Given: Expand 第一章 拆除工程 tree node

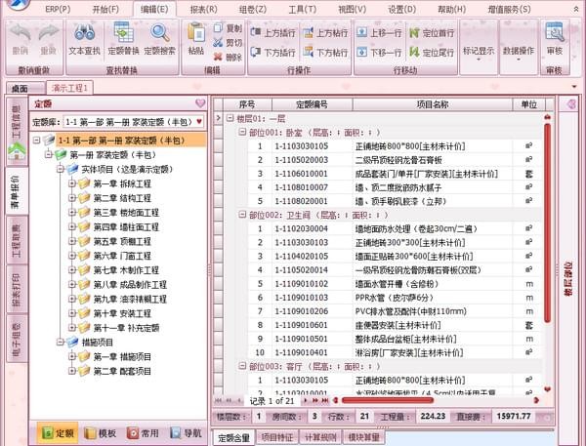Looking at the screenshot, I should click(x=72, y=183).
